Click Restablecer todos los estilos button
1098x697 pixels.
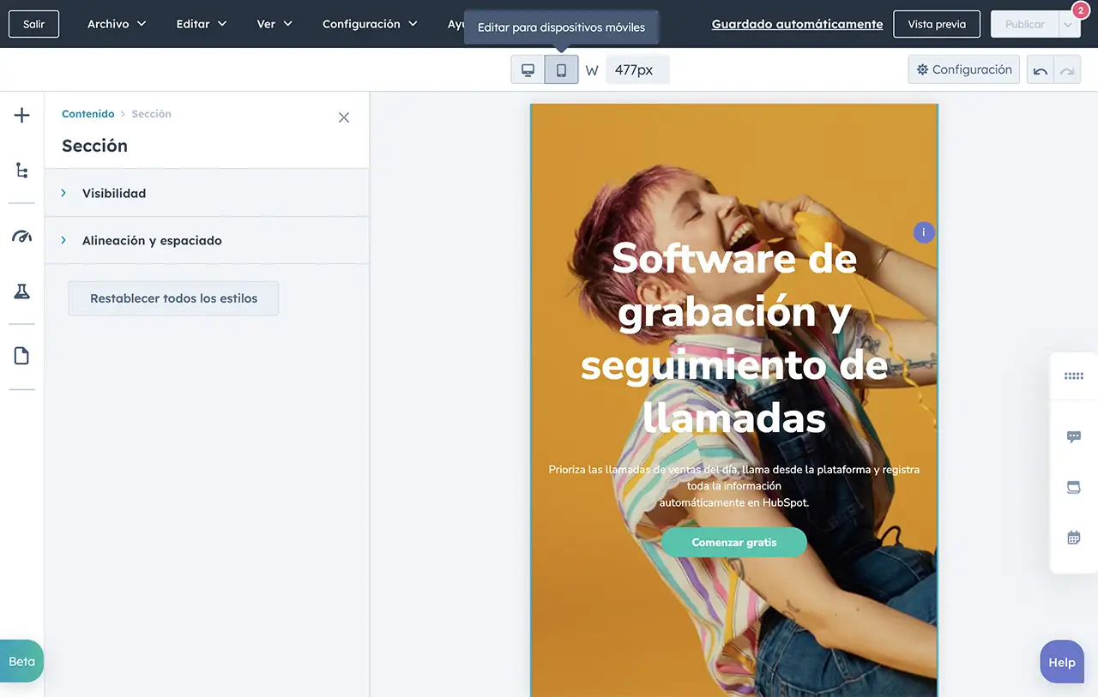173,298
